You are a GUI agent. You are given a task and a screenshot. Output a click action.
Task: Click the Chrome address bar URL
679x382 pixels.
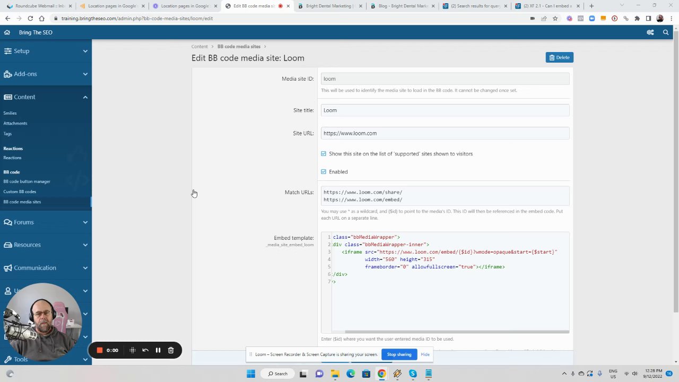[137, 18]
